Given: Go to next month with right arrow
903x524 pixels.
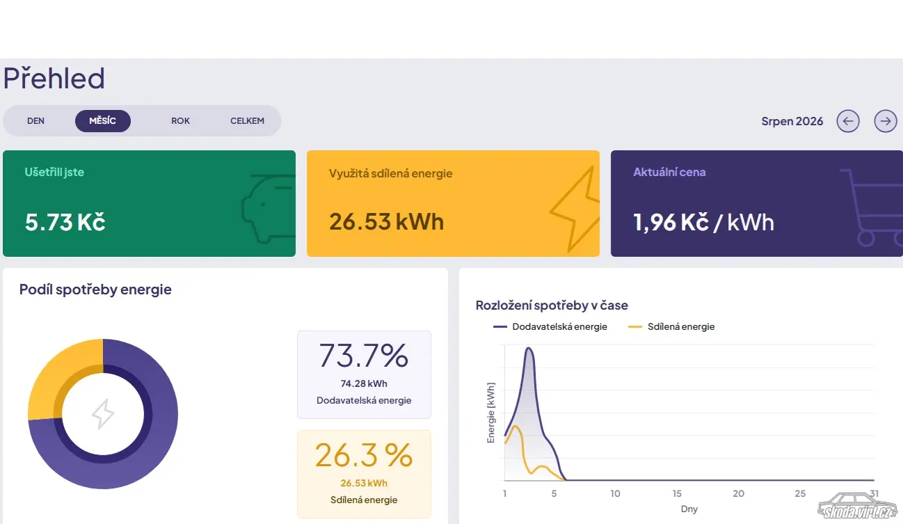Looking at the screenshot, I should point(886,121).
